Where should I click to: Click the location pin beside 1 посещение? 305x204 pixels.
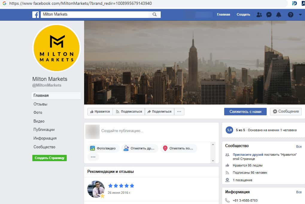point(227,180)
